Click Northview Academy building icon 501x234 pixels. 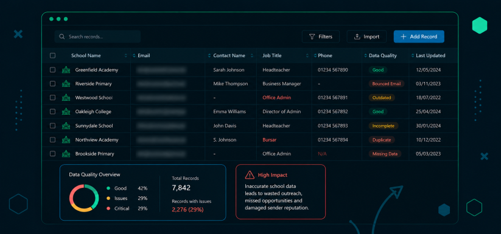66,140
